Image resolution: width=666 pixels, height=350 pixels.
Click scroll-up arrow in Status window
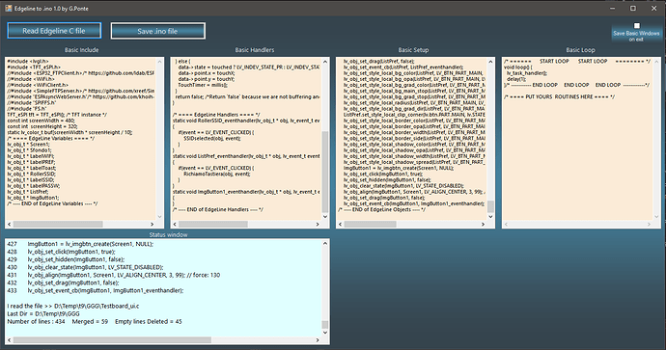coord(325,244)
